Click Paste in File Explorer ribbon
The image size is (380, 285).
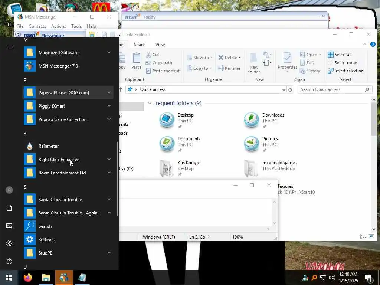pyautogui.click(x=136, y=61)
